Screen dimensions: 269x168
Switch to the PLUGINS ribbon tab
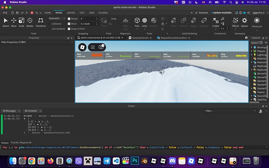coord(103,13)
